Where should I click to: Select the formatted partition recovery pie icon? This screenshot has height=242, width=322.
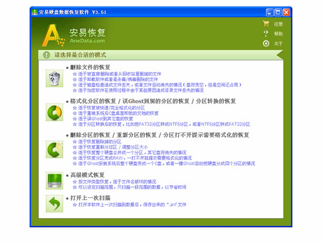coord(54,112)
